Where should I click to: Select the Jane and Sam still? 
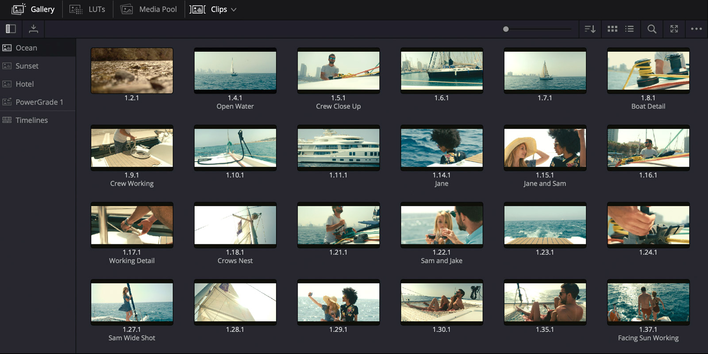(545, 148)
